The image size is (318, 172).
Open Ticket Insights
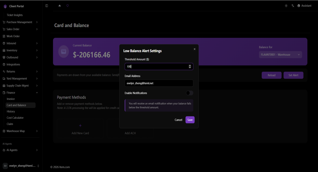[15, 15]
